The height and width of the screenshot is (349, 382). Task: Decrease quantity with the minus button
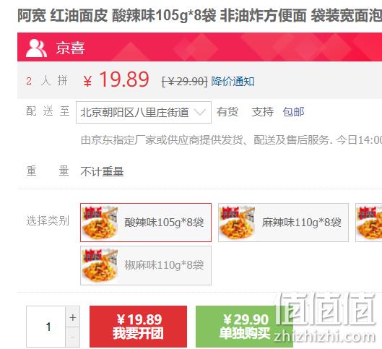point(73,337)
